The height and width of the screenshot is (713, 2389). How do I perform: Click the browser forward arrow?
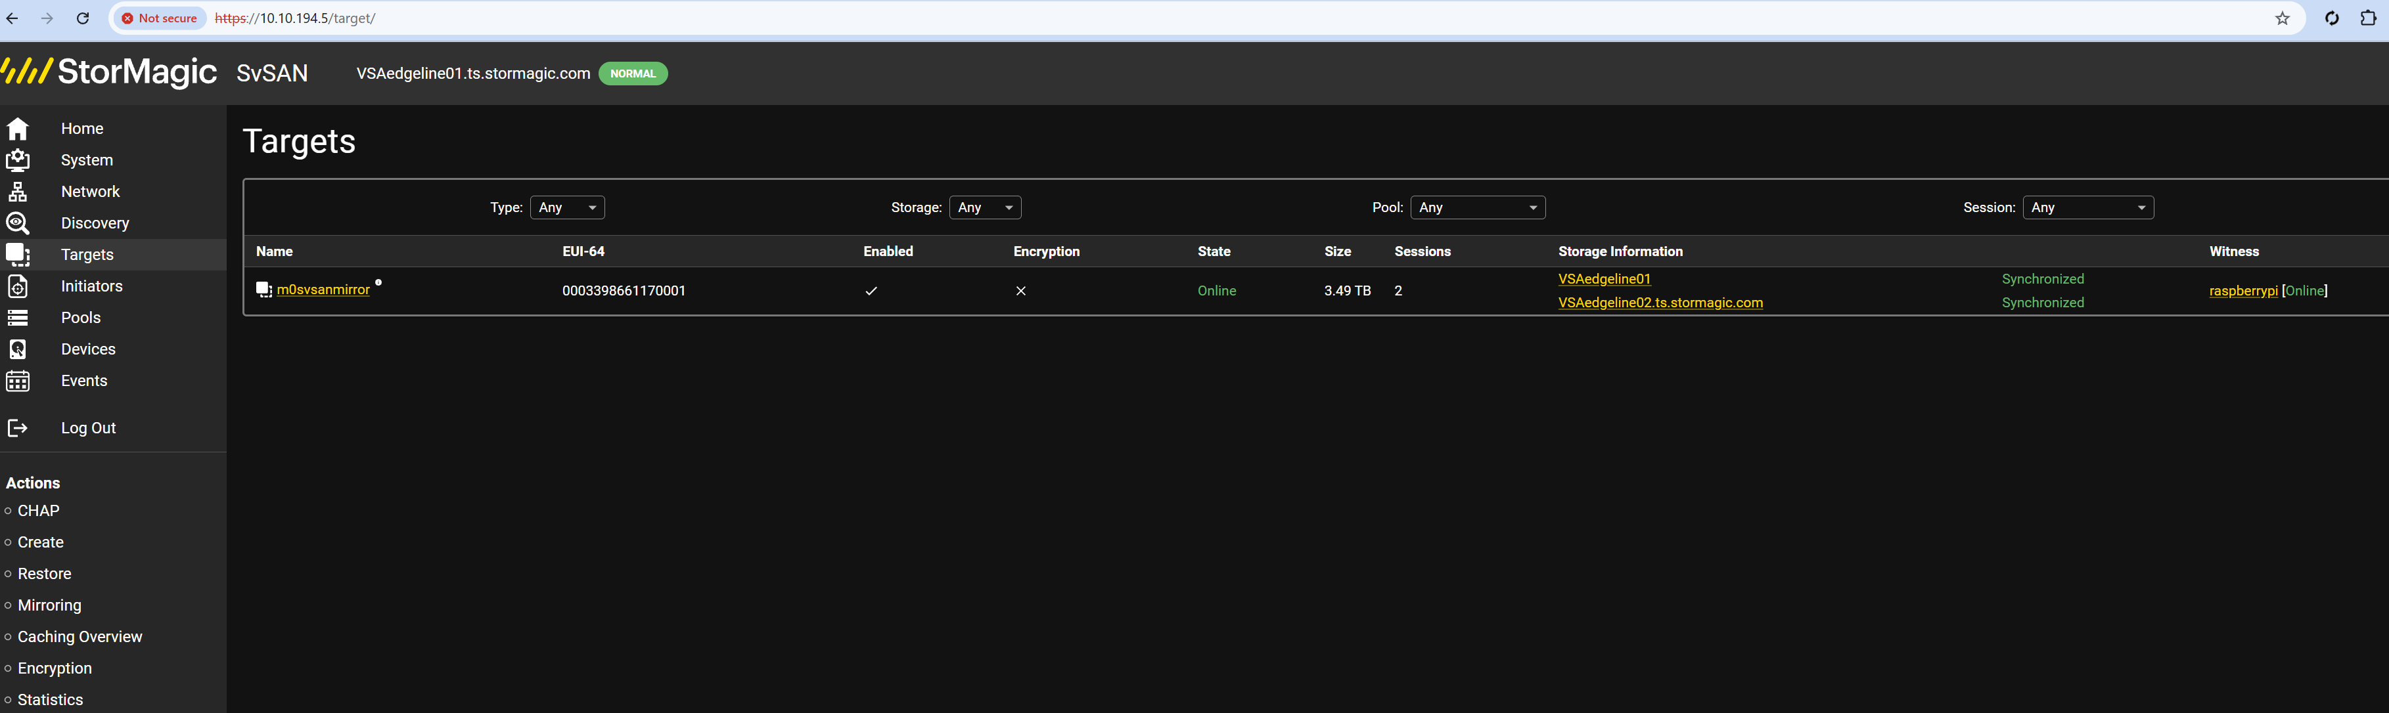coord(47,18)
